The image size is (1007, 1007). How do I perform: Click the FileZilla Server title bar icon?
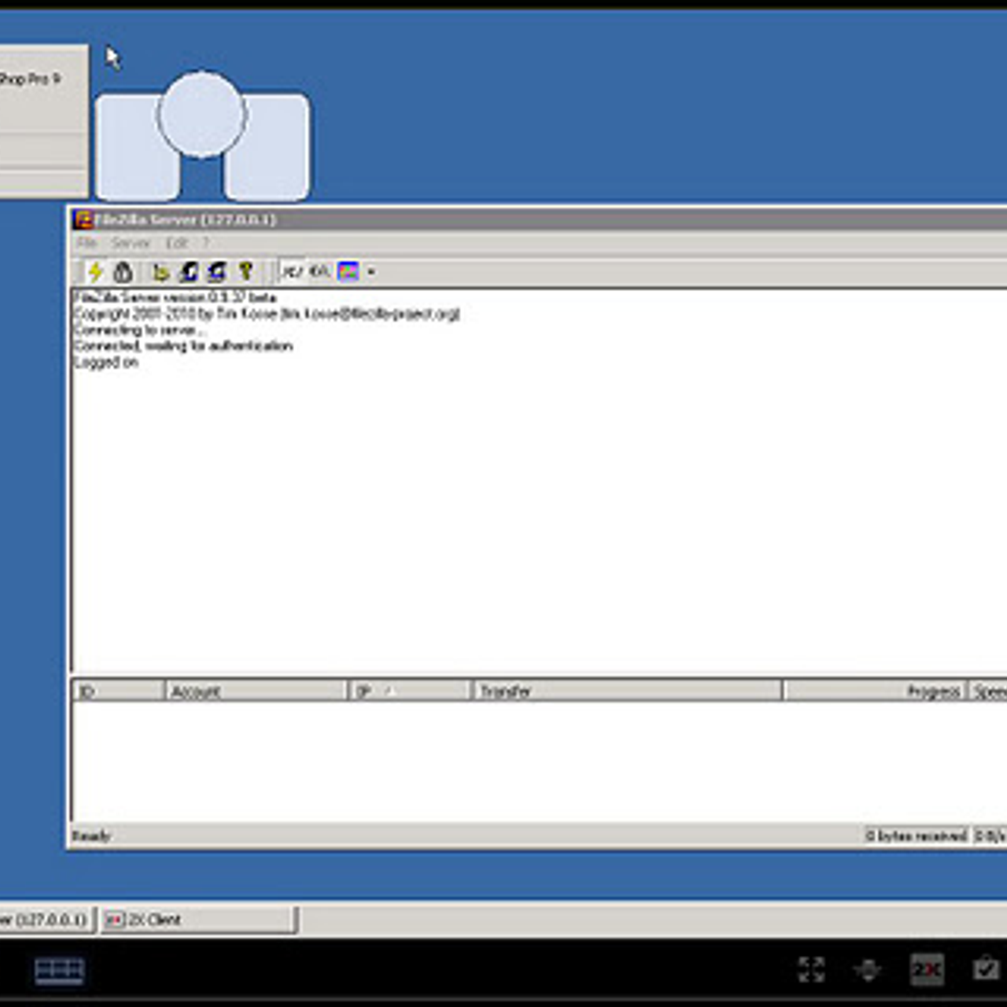[82, 220]
